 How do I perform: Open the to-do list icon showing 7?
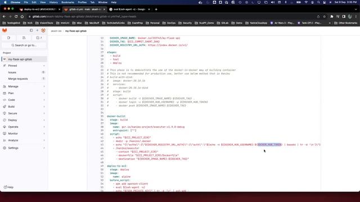tap(39, 38)
